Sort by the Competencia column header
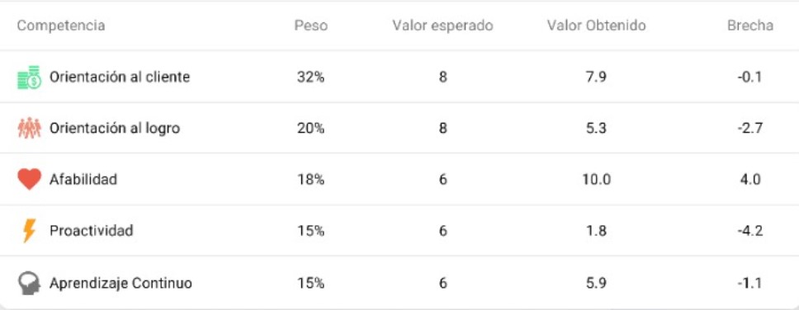 pos(61,26)
